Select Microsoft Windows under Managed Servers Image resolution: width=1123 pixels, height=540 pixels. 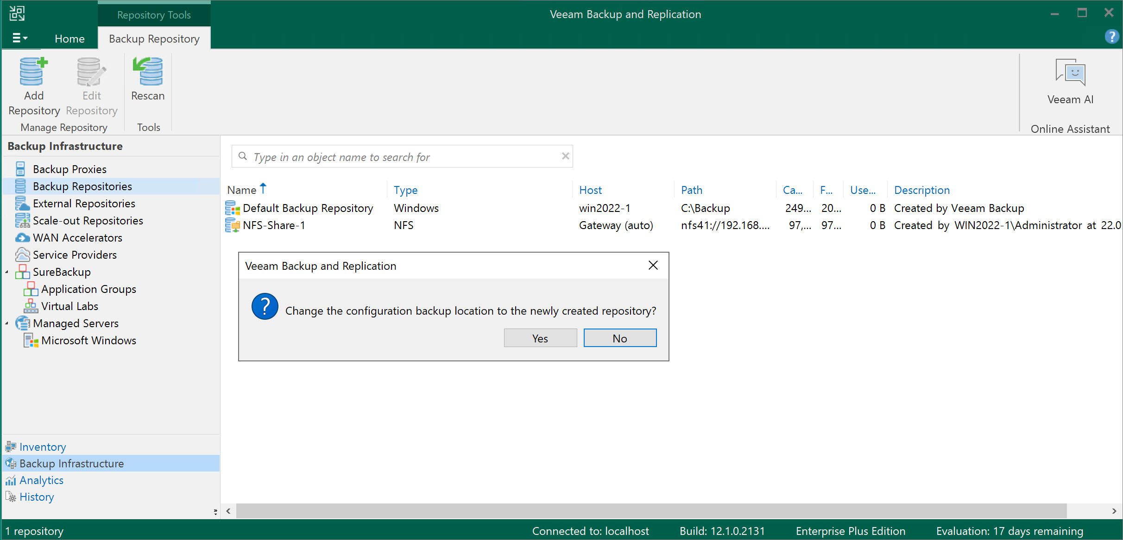pyautogui.click(x=88, y=340)
